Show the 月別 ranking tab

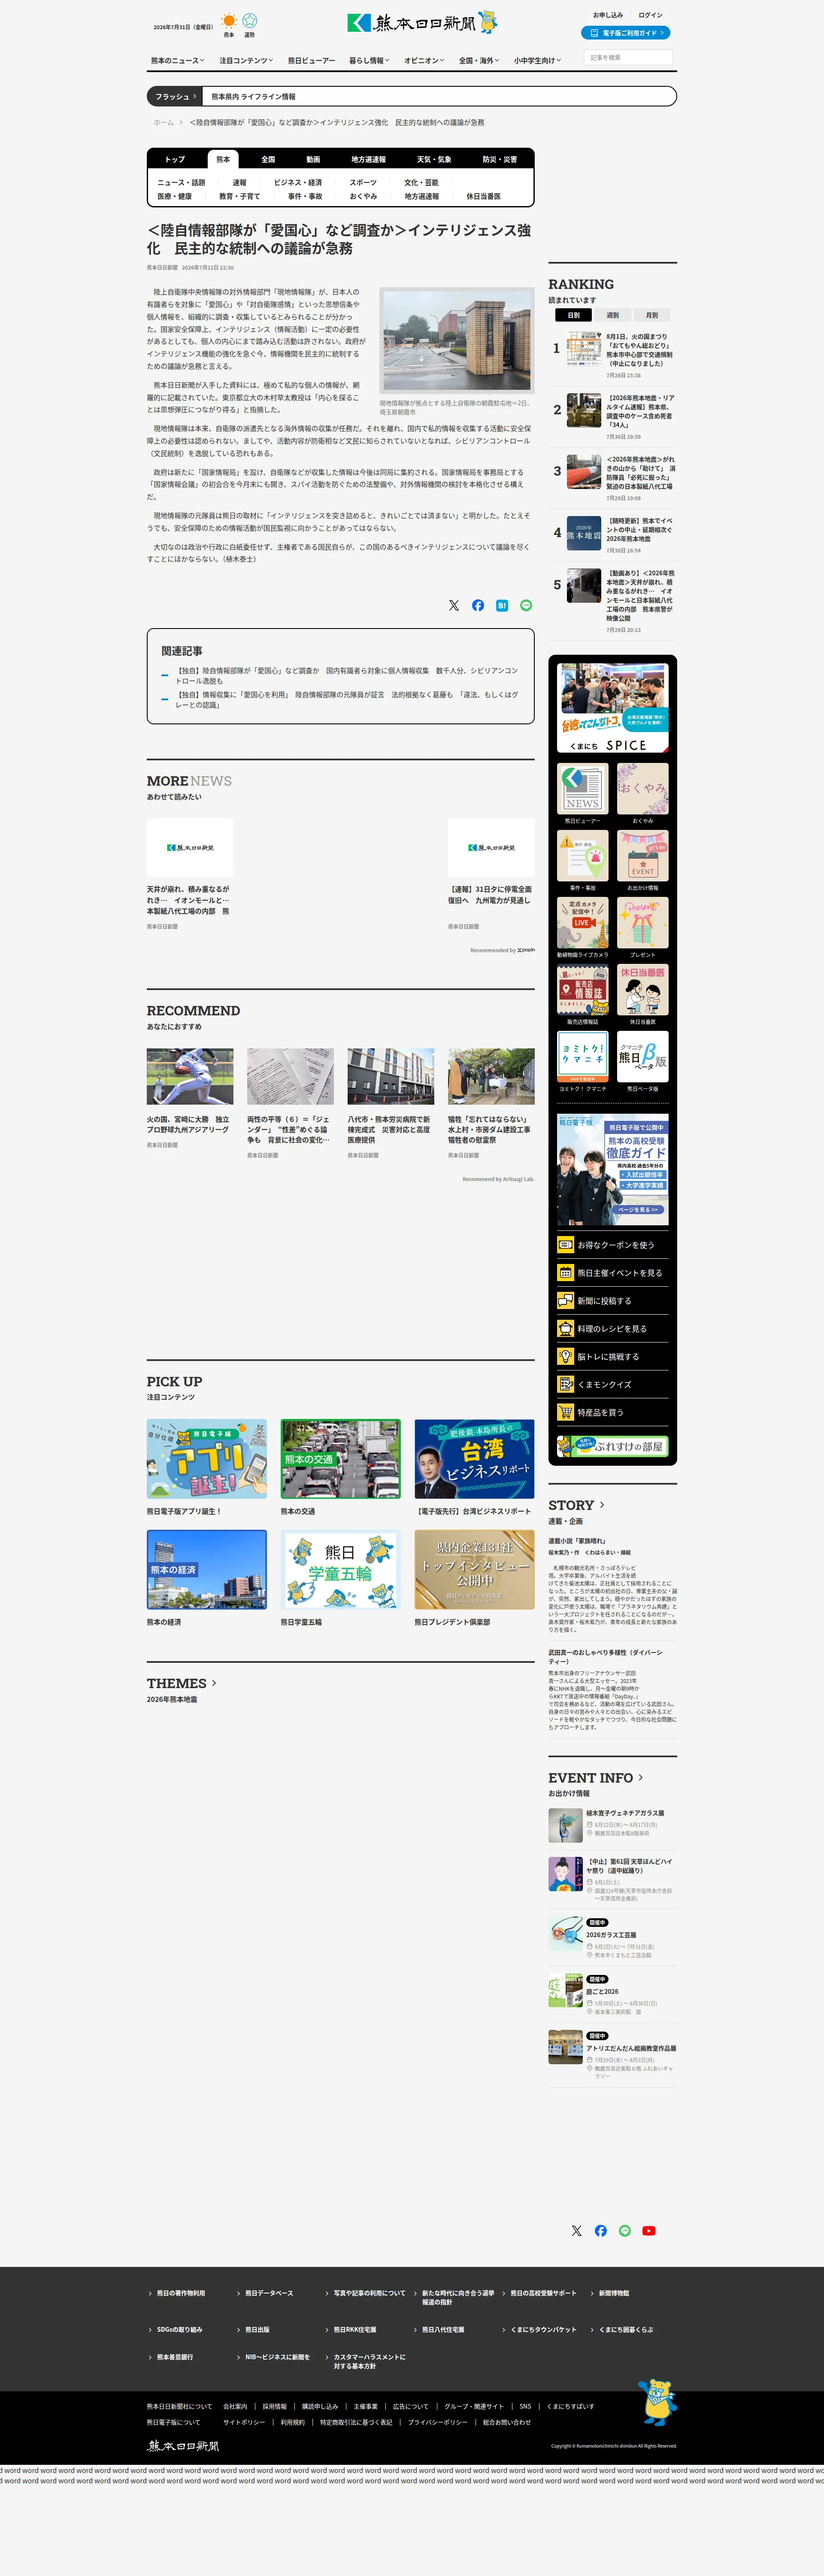click(651, 315)
